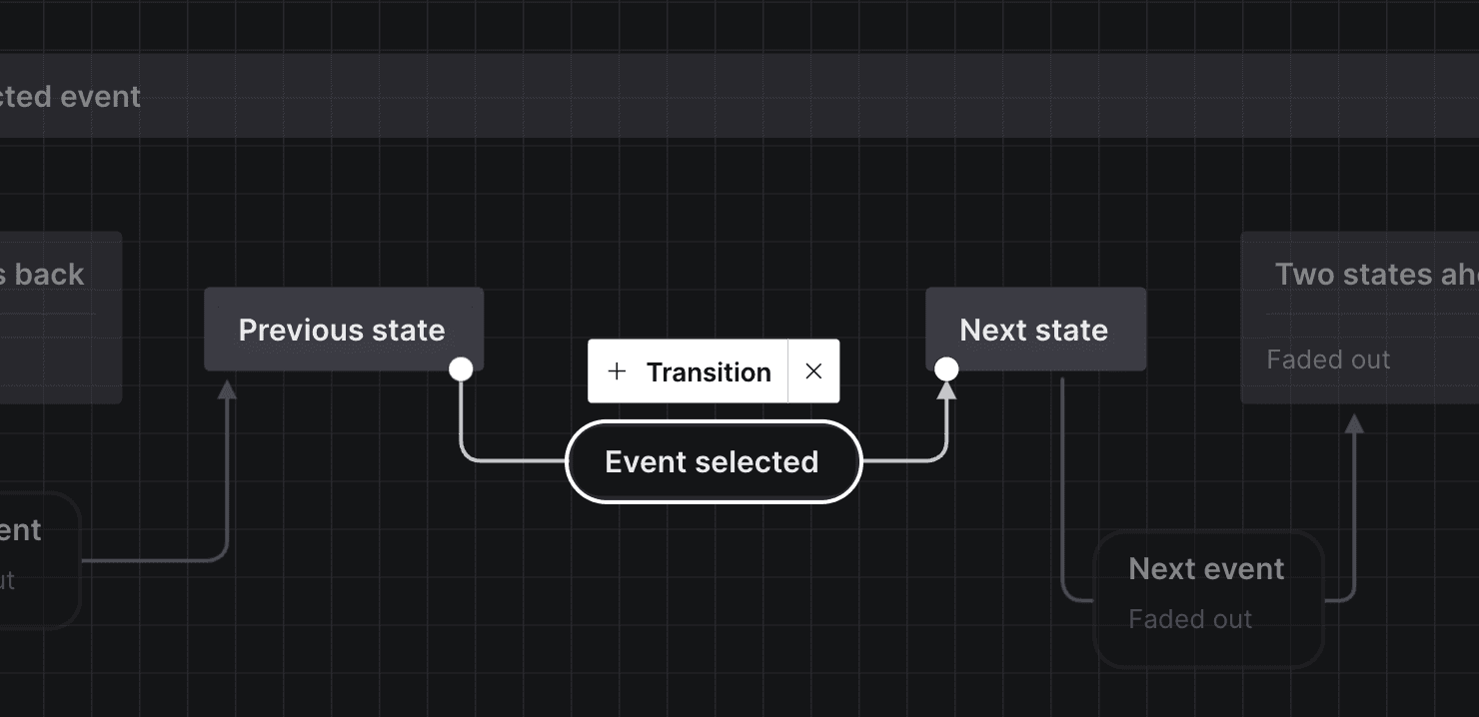This screenshot has width=1479, height=717.
Task: Click the × icon to dismiss the Transition popup
Action: click(x=813, y=370)
